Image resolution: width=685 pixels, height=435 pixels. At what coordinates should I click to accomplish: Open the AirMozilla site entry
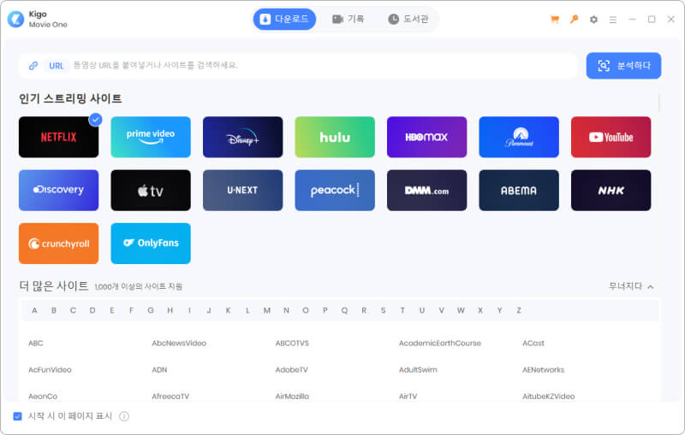[292, 397]
